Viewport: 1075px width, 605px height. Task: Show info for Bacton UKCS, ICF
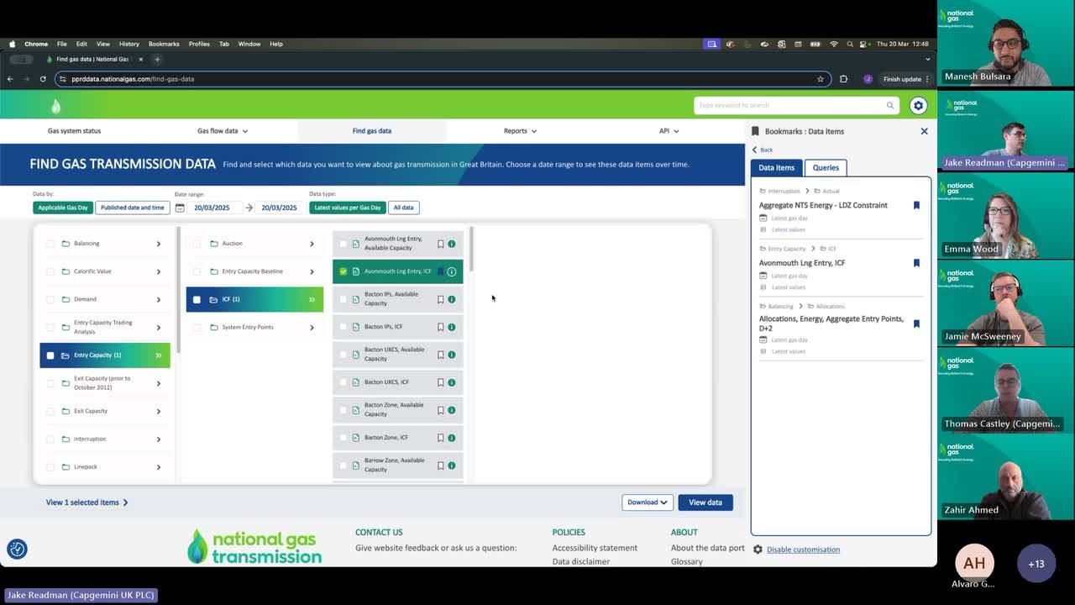[x=451, y=382]
